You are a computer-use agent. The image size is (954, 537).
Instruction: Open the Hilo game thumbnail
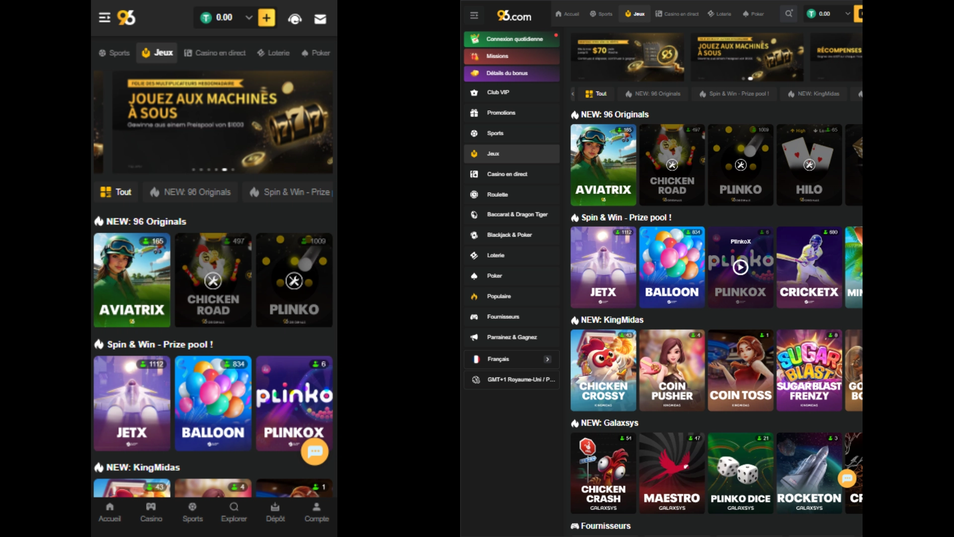(x=809, y=165)
